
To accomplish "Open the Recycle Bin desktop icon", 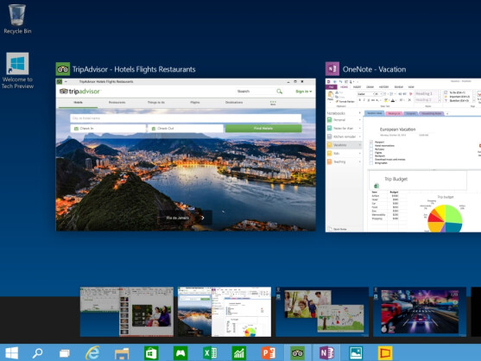I will point(17,19).
